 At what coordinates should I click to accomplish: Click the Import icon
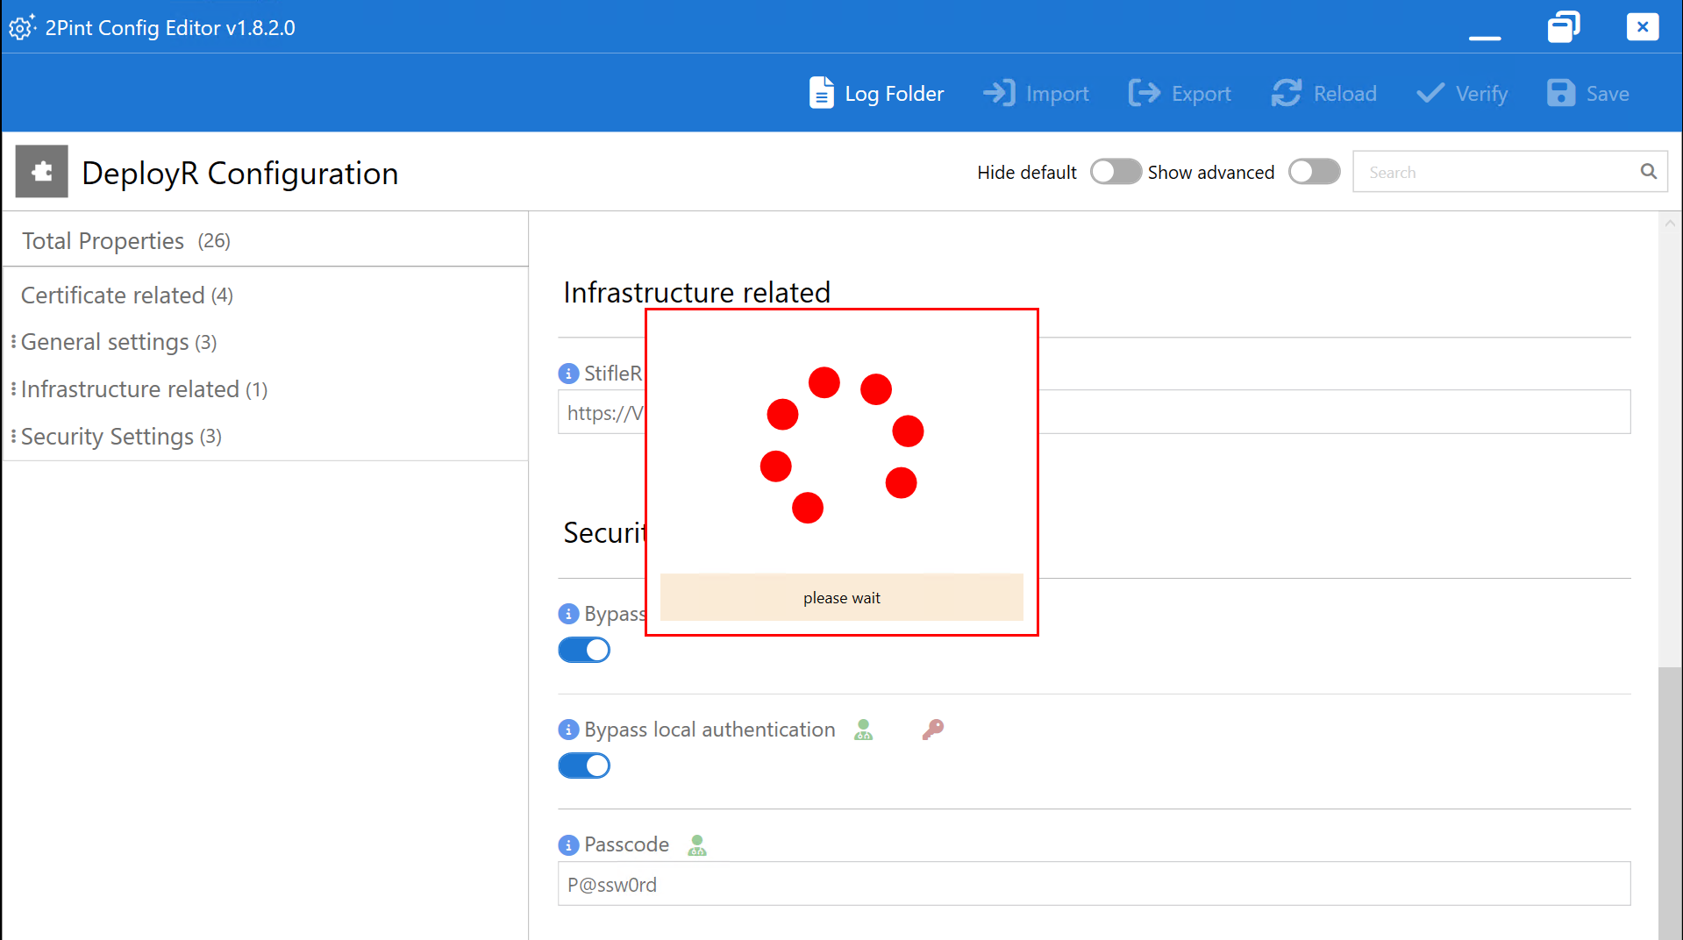click(x=999, y=93)
